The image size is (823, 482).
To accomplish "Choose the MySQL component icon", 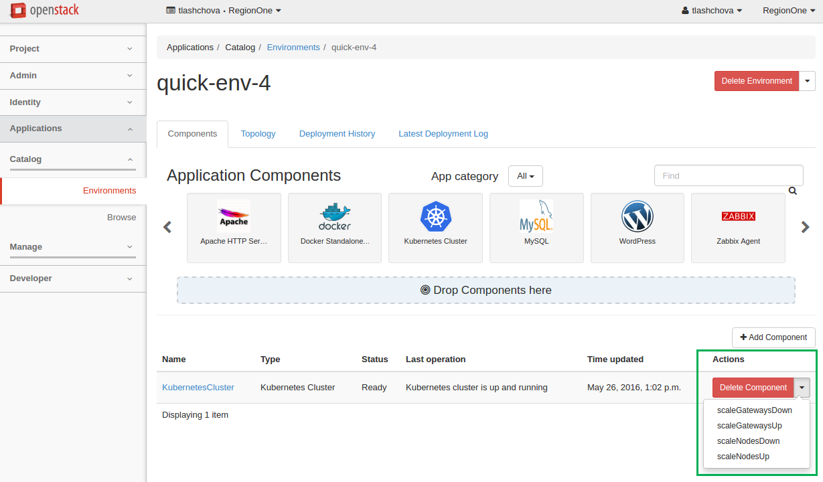I will (536, 217).
